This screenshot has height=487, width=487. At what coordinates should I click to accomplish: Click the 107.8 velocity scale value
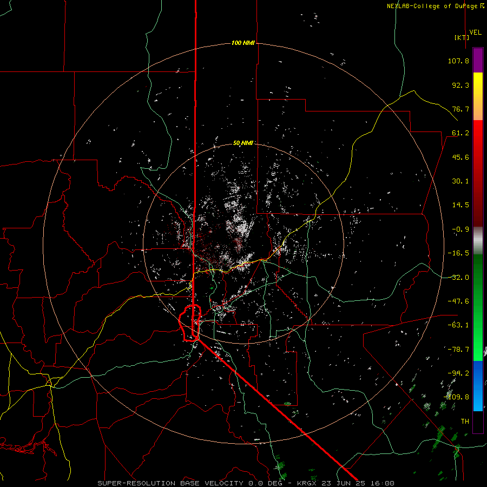pyautogui.click(x=458, y=61)
